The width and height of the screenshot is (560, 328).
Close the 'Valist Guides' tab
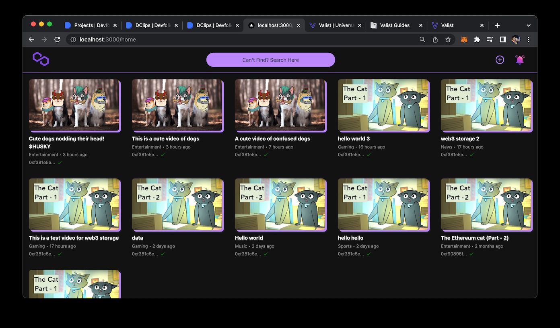(x=421, y=25)
